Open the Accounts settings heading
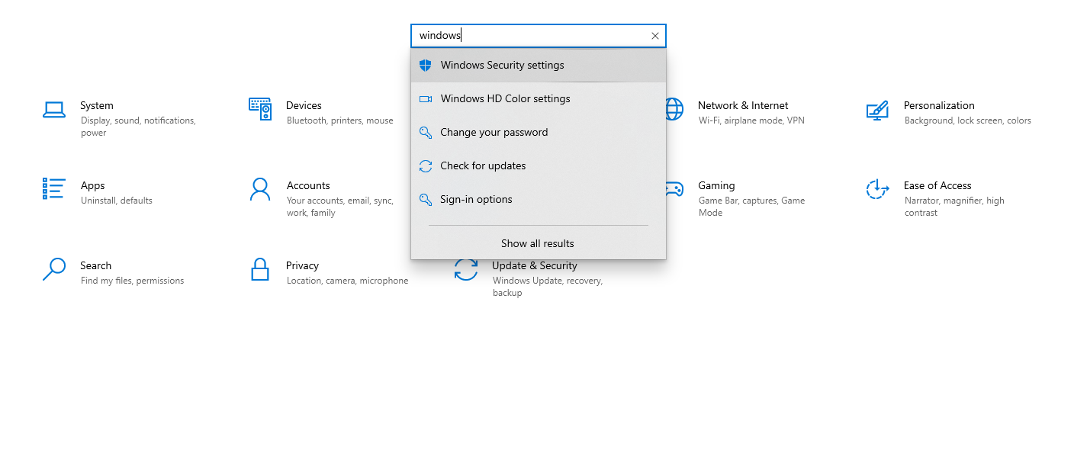Viewport: 1087px width, 456px height. click(x=308, y=186)
